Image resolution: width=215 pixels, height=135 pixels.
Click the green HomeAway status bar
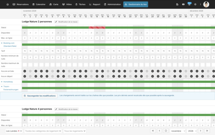(x=119, y=82)
